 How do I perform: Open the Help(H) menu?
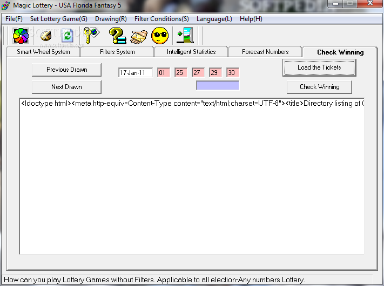[x=251, y=19]
